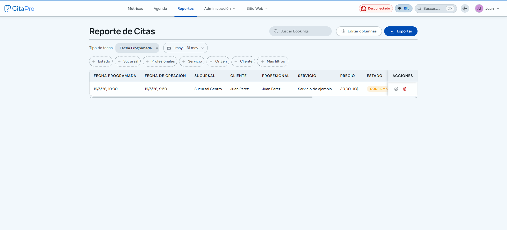Click the PROFESIONAL column header
This screenshot has height=230, width=507.
pyautogui.click(x=276, y=76)
